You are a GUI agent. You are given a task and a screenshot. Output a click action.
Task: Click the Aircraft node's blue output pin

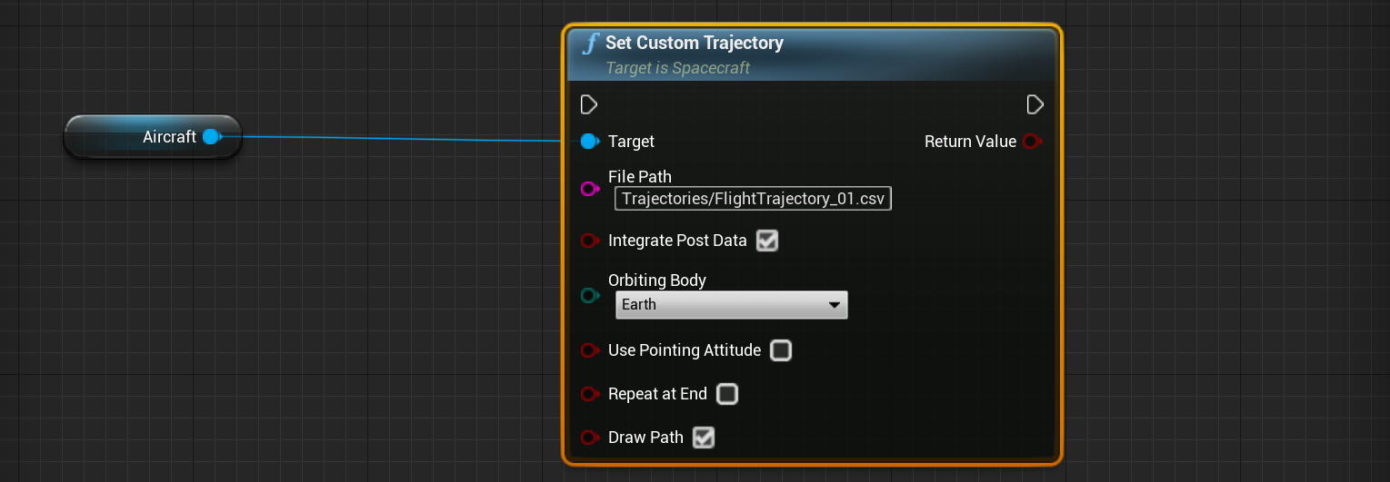pos(211,137)
